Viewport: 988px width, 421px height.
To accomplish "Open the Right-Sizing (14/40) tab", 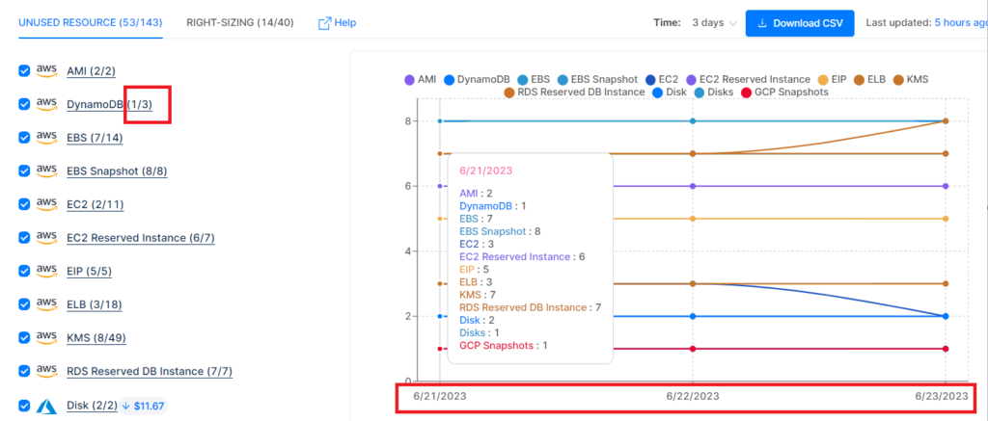I will [240, 23].
